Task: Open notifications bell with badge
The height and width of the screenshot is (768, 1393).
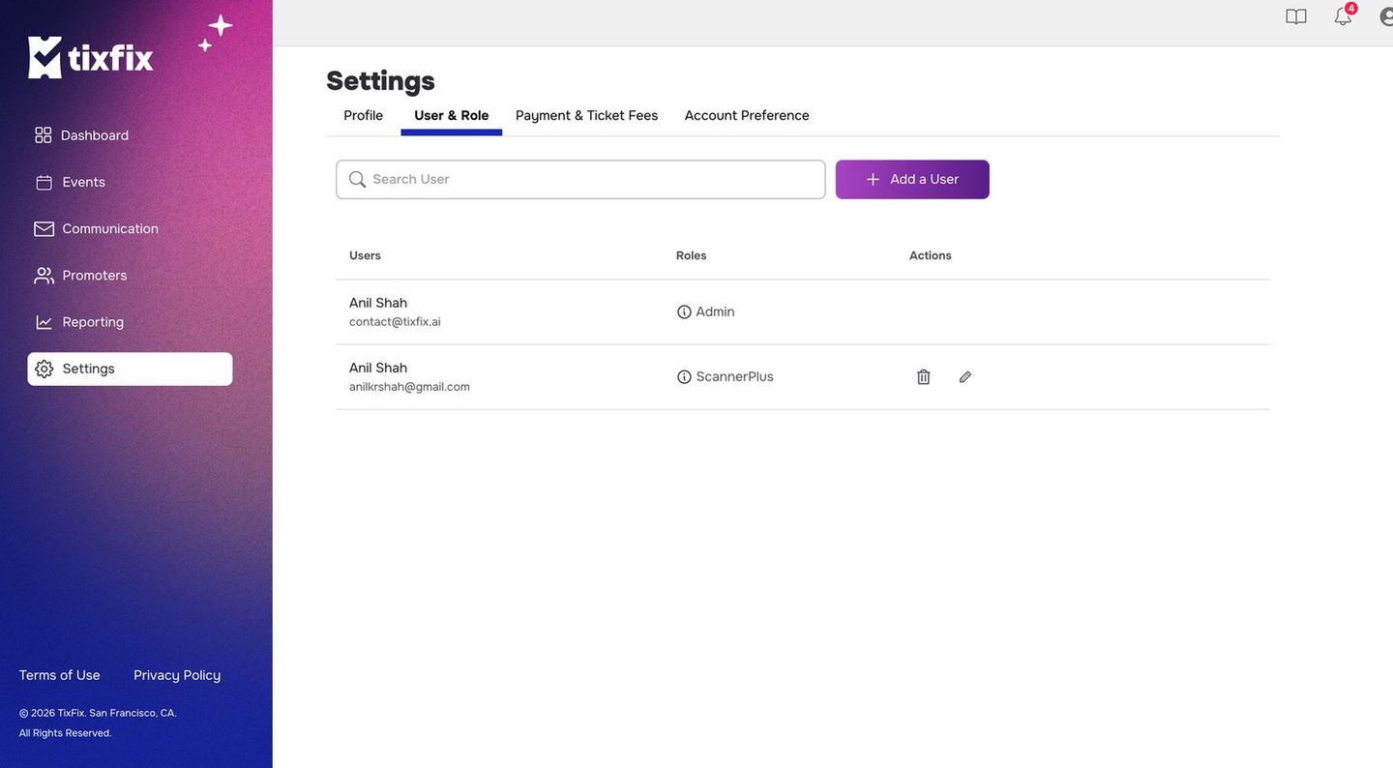Action: coord(1344,15)
